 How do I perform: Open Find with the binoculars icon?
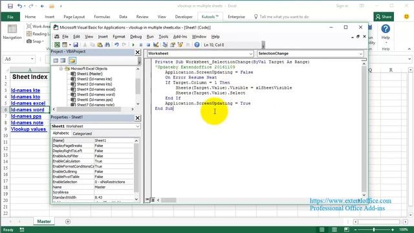pyautogui.click(x=107, y=45)
